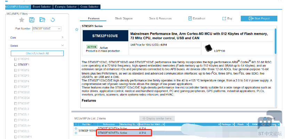Viewport: 285px width, 139px height.
Task: Switch to MCU/MPU Selector tab
Action: click(x=17, y=7)
